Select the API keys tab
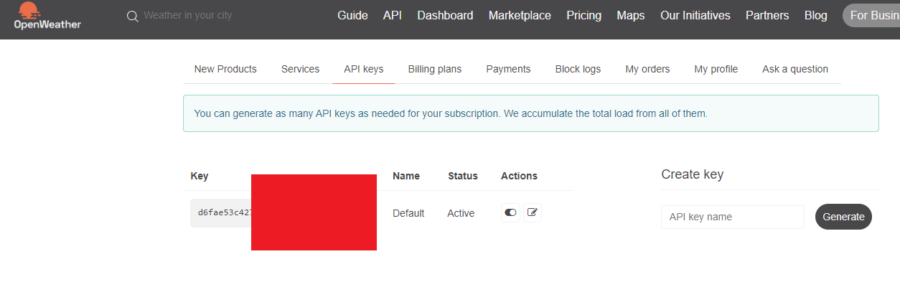 (x=364, y=69)
